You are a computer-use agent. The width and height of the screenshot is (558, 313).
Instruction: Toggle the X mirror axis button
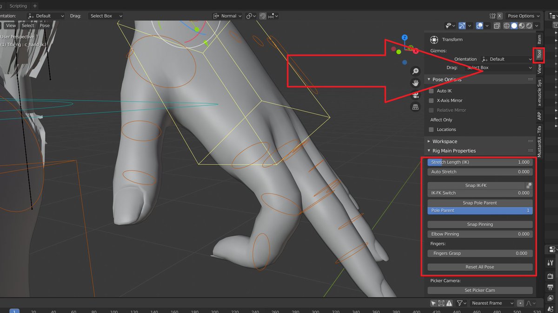point(500,16)
